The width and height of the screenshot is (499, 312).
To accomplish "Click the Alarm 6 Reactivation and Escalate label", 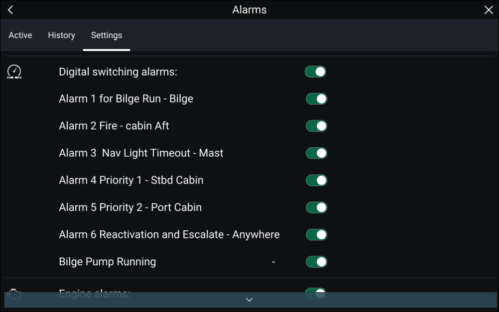I will coord(169,234).
